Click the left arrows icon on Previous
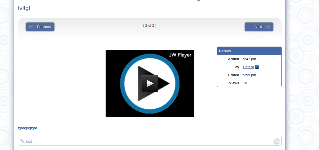The image size is (319, 150). (32, 27)
